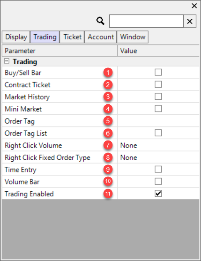Tick the Contract Ticket checkbox
Screen dimensions: 201x261
(158, 84)
